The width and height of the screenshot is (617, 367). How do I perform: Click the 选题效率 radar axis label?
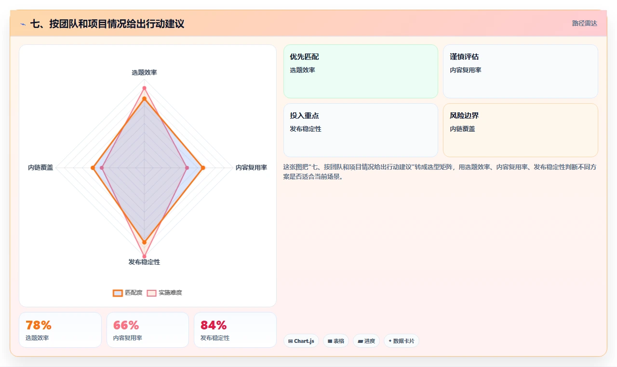coord(144,72)
